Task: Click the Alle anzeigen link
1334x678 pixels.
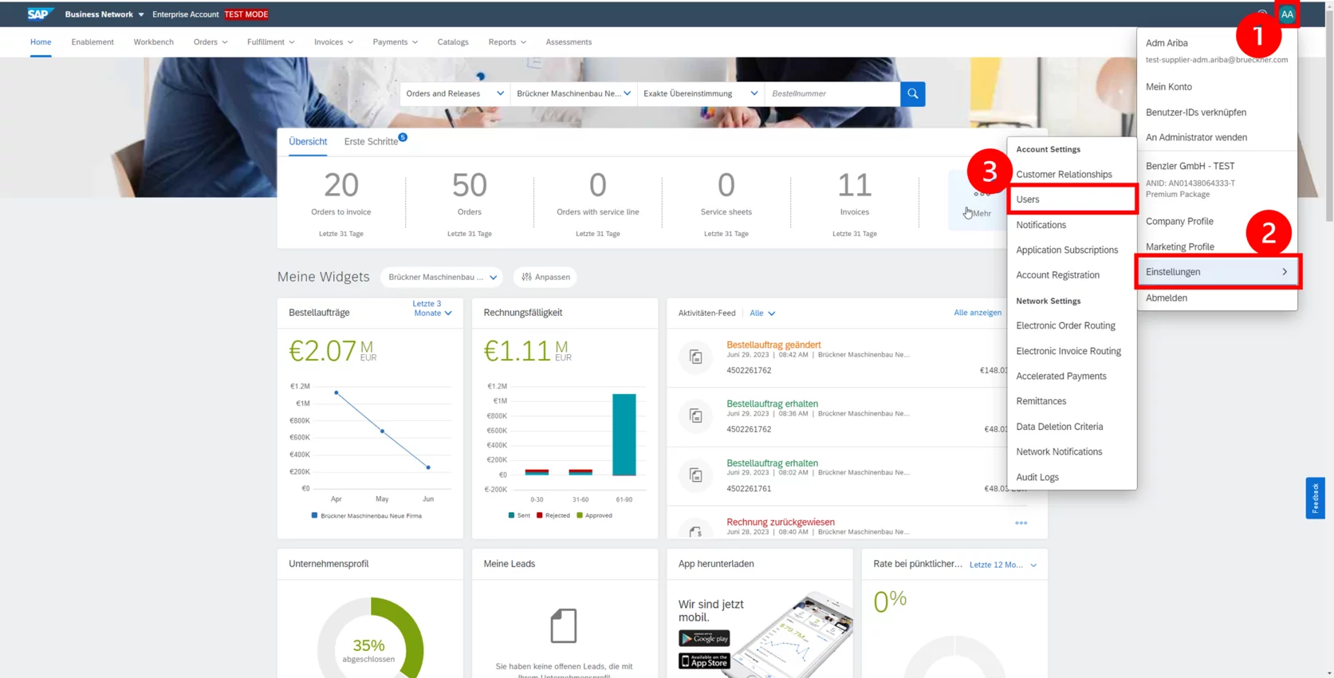Action: (x=978, y=313)
